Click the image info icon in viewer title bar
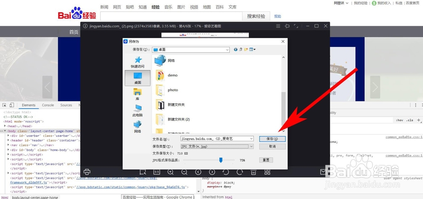The image size is (423, 199). coord(85,26)
